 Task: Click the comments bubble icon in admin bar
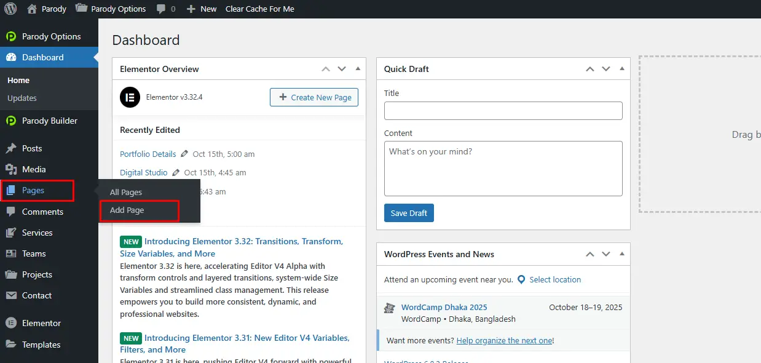coord(161,9)
